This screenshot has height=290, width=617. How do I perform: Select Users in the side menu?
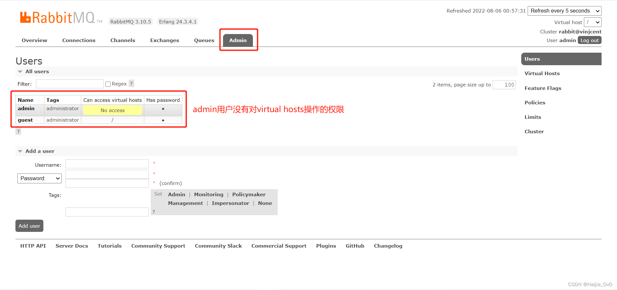tap(561, 59)
